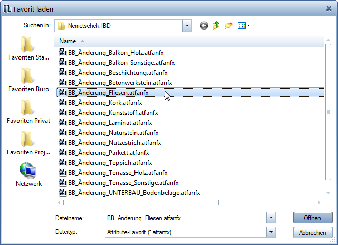The width and height of the screenshot is (338, 245).
Task: Click the horizontal scrollbar thumb
Action: [x=141, y=202]
